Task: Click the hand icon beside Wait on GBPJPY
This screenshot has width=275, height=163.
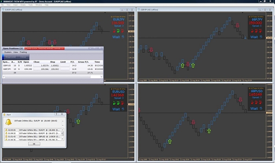Action: (261, 37)
